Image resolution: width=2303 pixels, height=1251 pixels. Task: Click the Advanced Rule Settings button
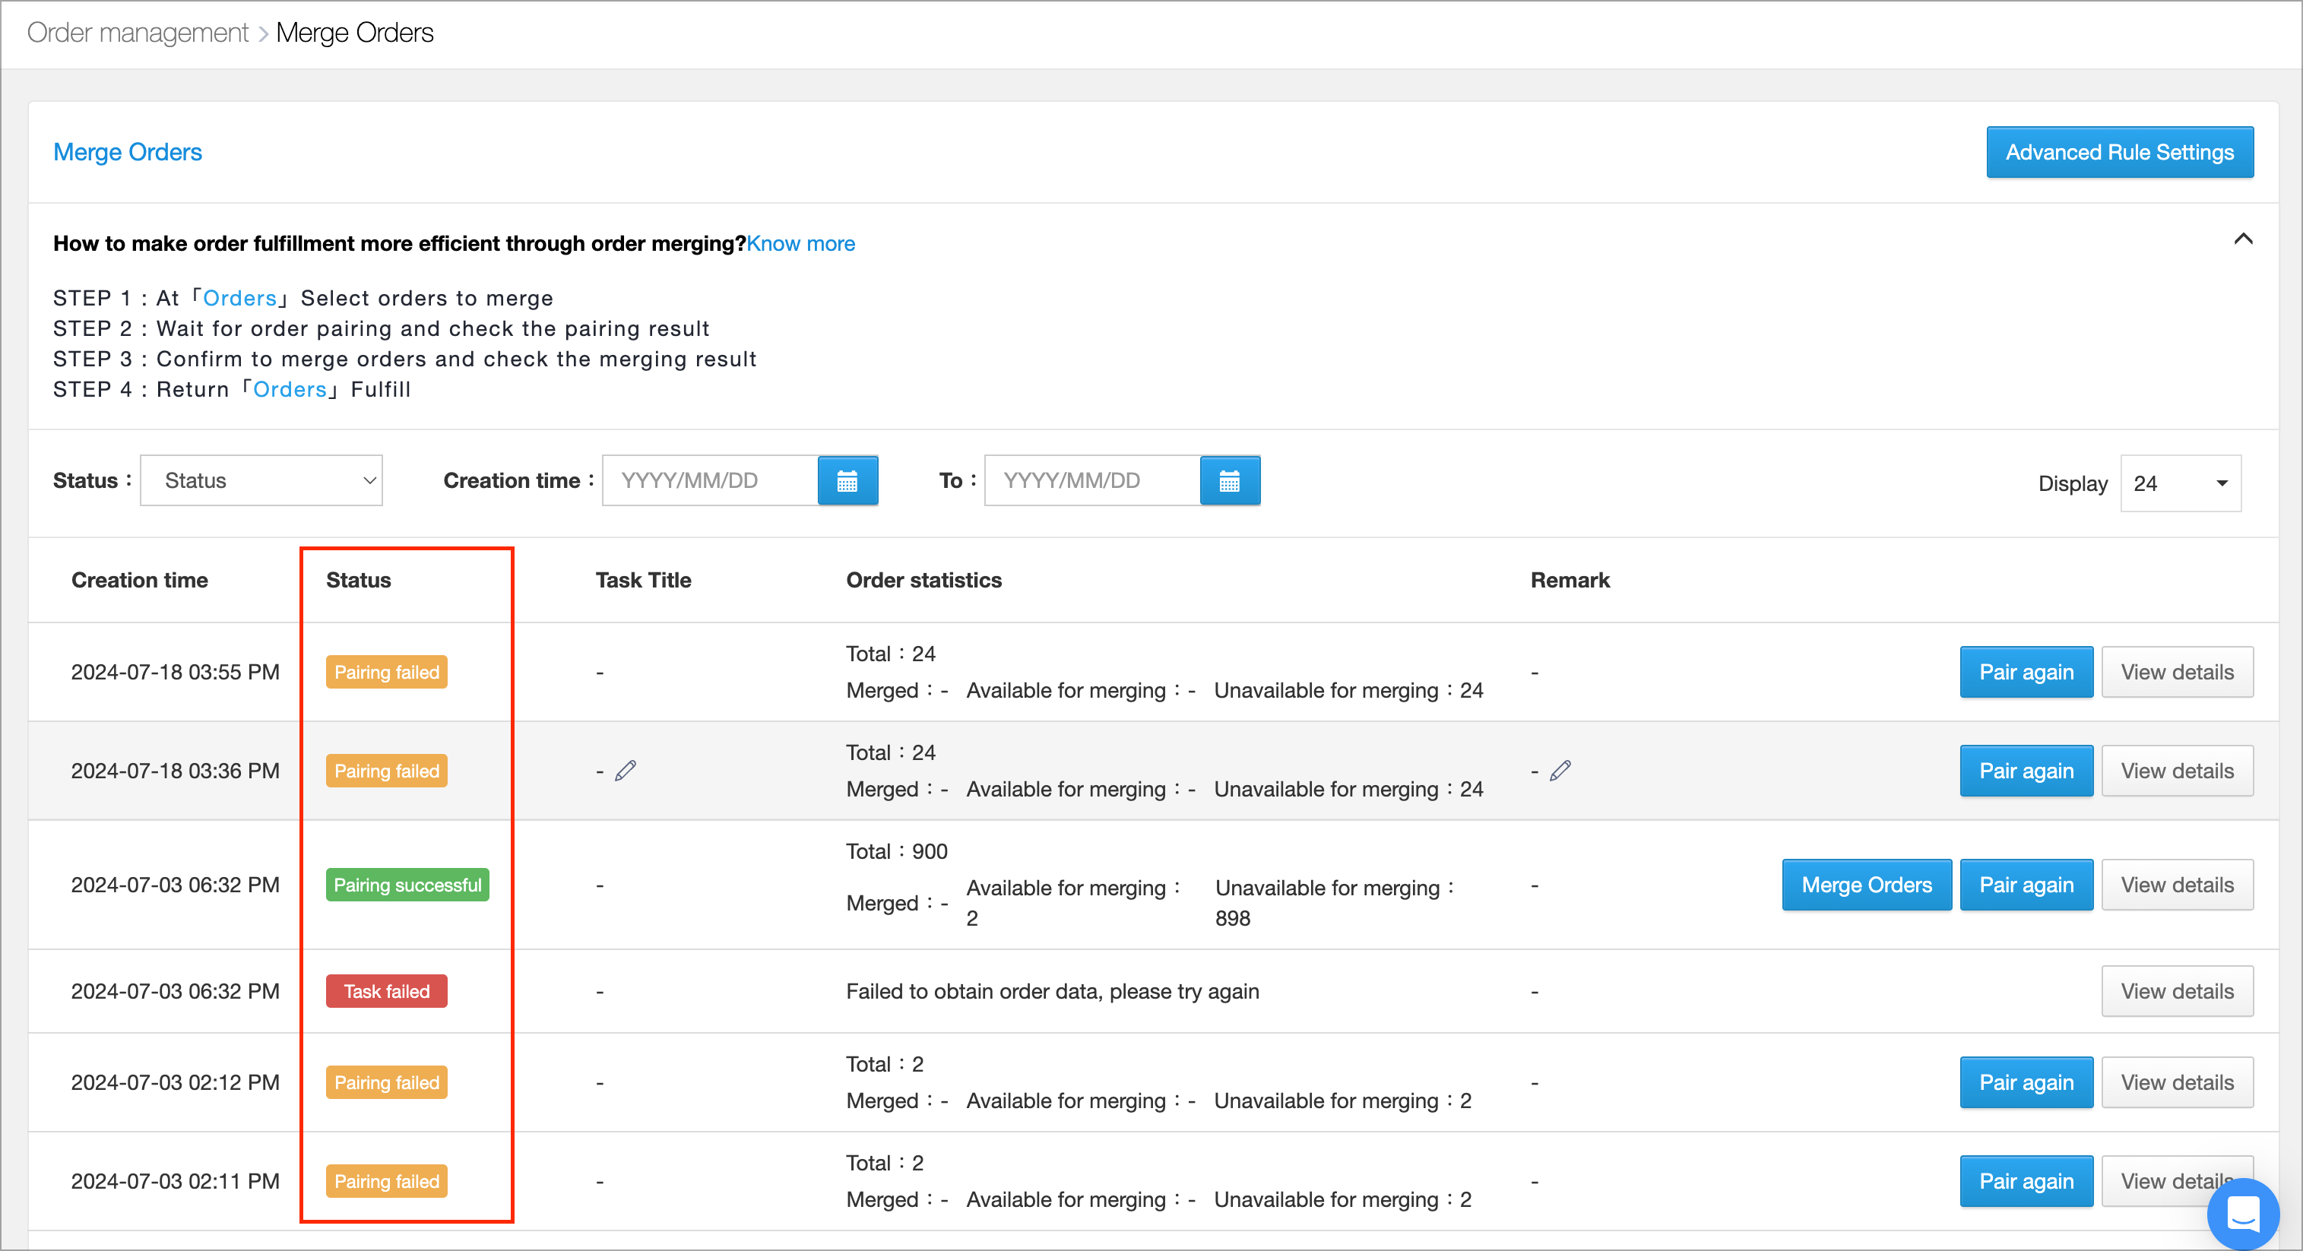pos(2119,152)
